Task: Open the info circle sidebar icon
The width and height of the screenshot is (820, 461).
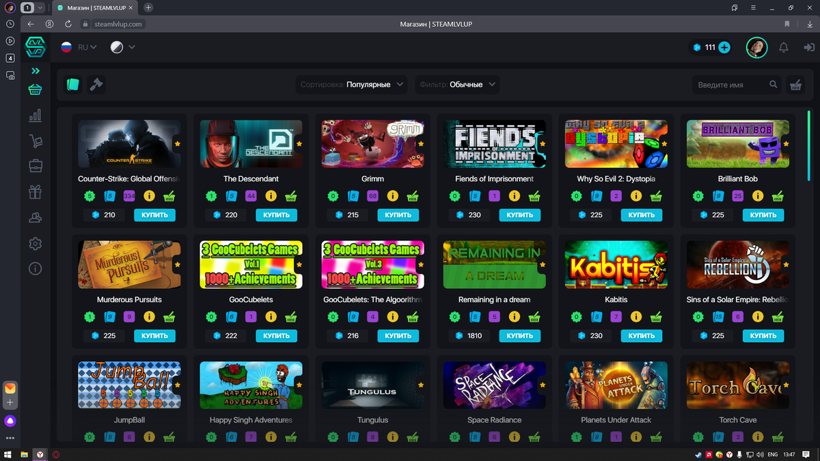Action: point(36,269)
